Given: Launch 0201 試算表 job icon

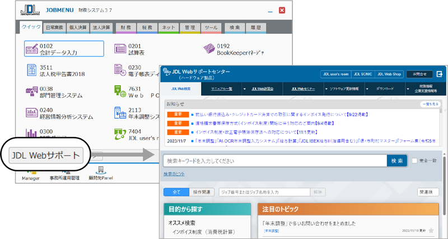Looking at the screenshot, I should tap(120, 49).
